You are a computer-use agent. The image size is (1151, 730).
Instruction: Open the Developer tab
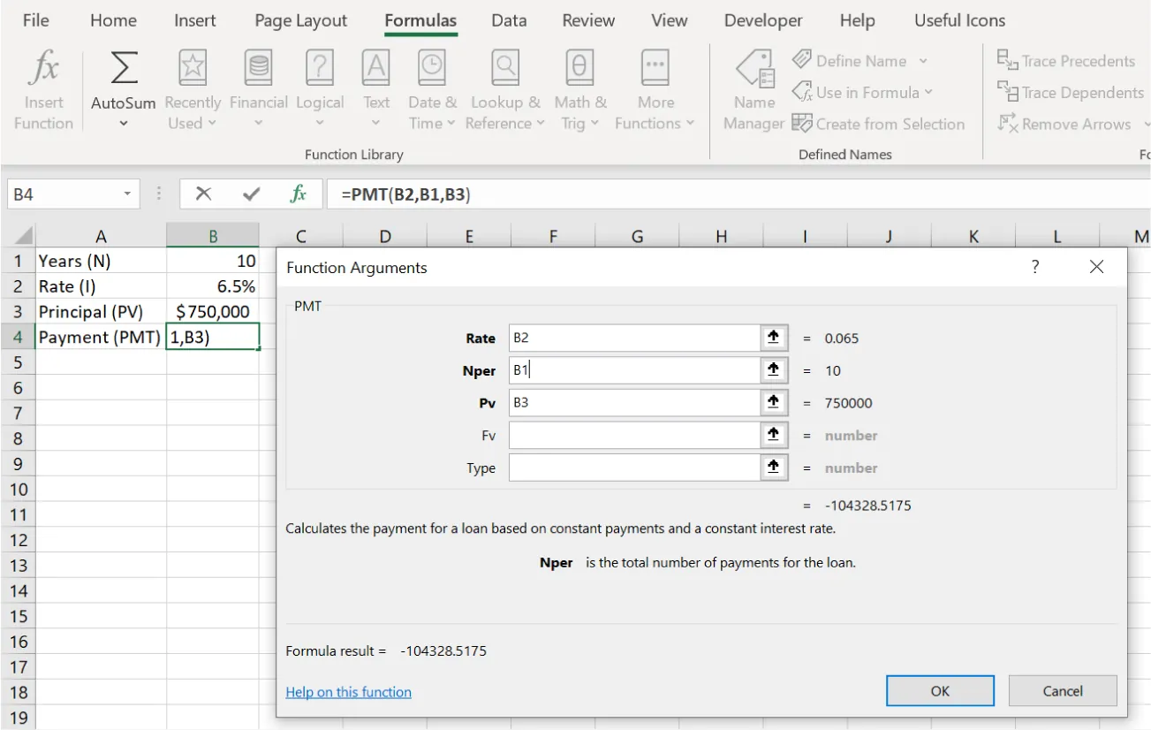[x=762, y=19]
